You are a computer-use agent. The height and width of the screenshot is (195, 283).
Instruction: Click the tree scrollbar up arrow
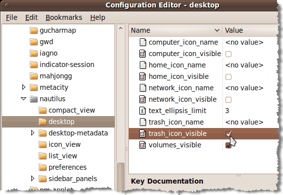[121, 28]
